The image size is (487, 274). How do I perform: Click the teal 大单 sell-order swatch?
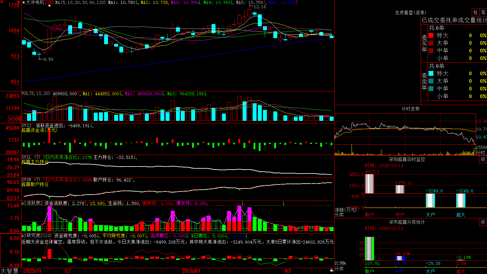(x=431, y=81)
